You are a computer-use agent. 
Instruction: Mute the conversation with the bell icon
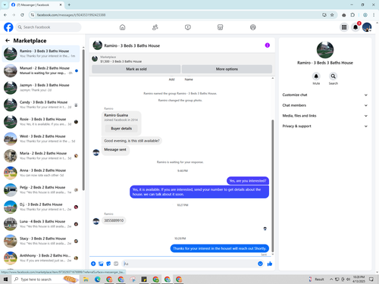[x=316, y=76]
